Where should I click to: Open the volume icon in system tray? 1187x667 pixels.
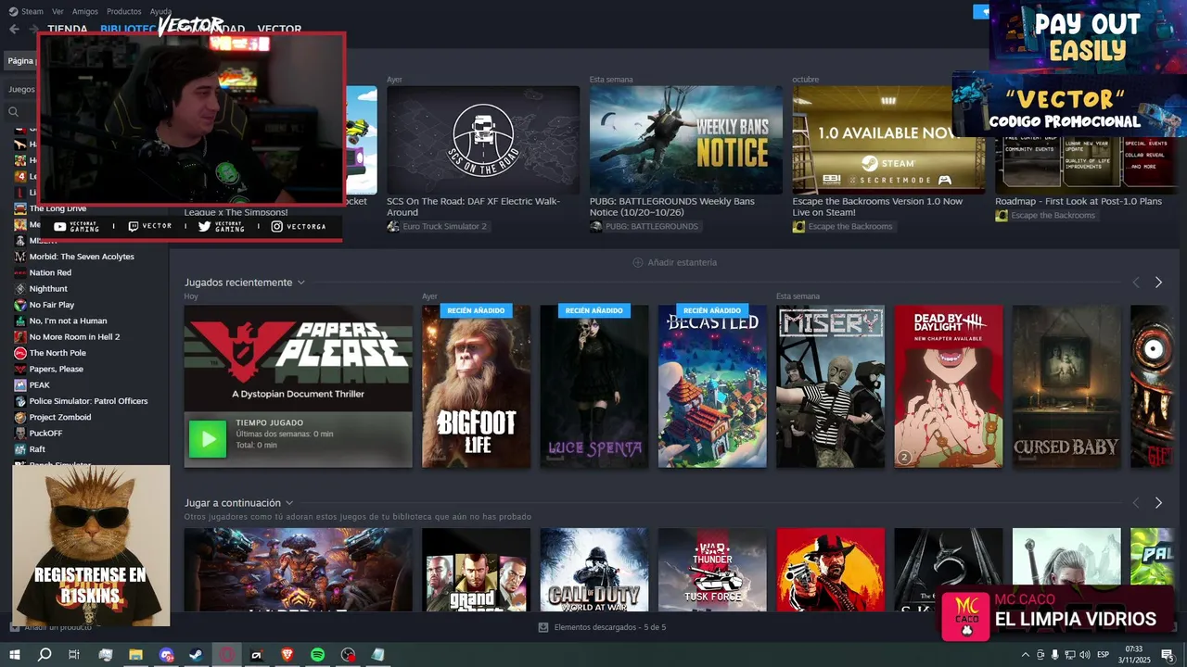pos(1085,654)
